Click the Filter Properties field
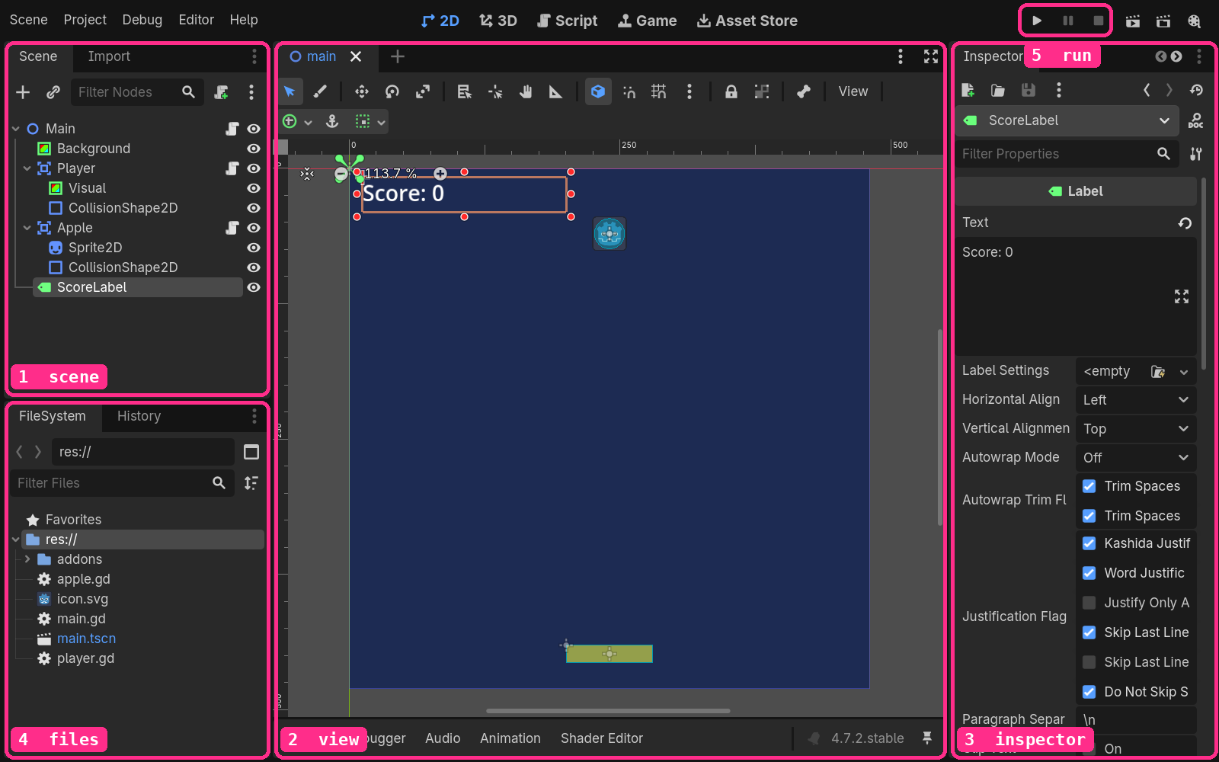 [1067, 154]
